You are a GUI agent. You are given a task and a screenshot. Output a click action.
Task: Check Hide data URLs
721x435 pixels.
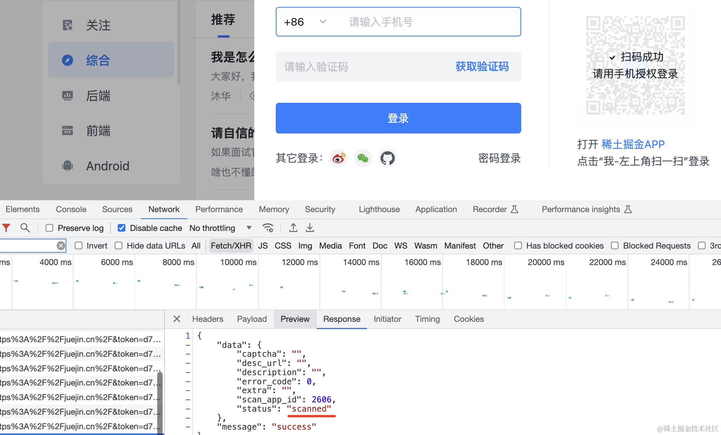119,246
